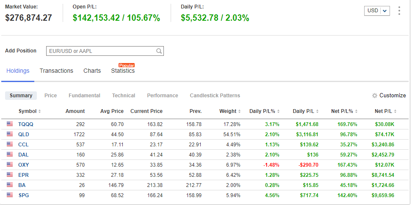
Task: Click the US flag icon beside CCL
Action: click(10, 144)
